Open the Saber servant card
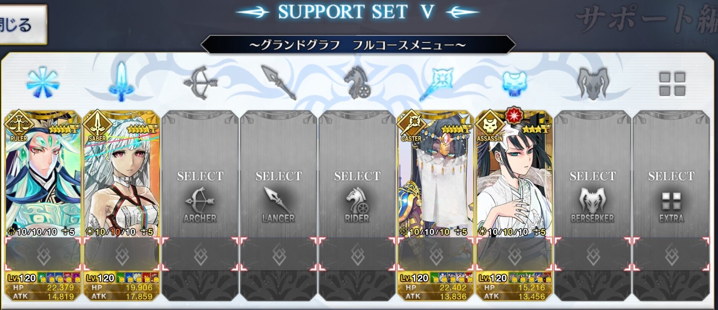 click(x=121, y=173)
